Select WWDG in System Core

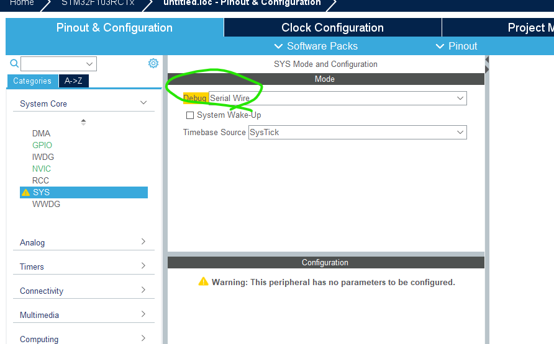47,204
